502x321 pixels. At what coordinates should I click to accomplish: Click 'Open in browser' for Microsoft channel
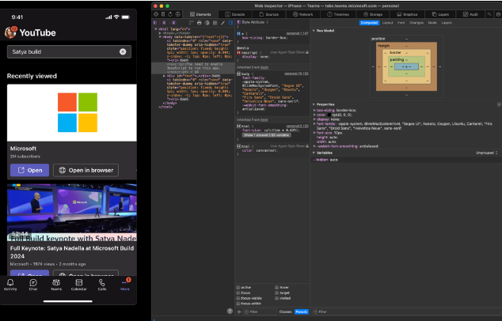click(86, 170)
